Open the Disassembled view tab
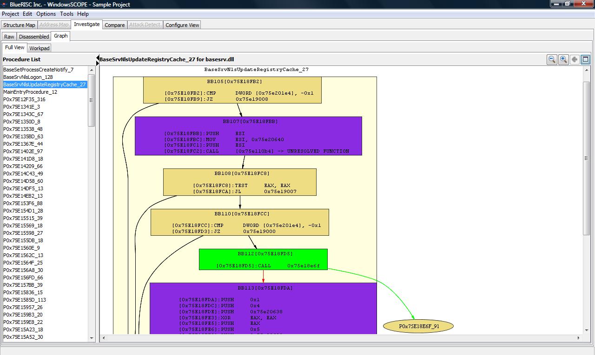 click(x=34, y=37)
